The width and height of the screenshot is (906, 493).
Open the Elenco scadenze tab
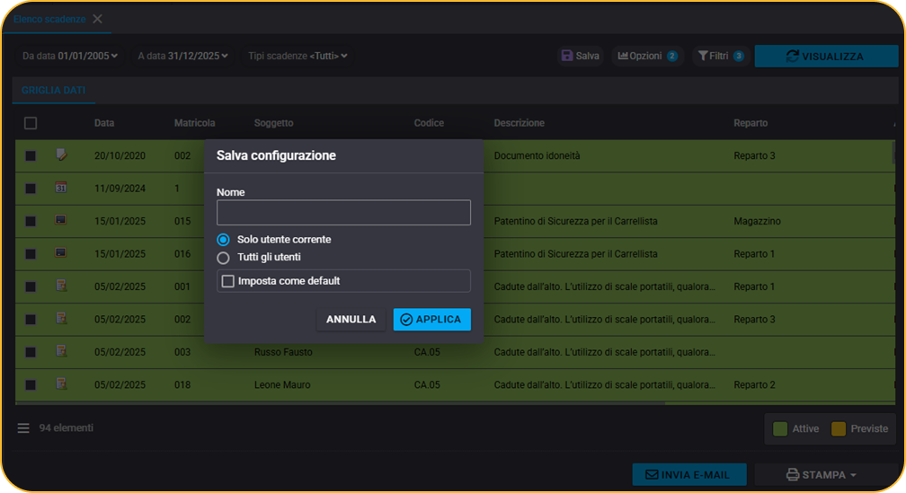pos(49,19)
